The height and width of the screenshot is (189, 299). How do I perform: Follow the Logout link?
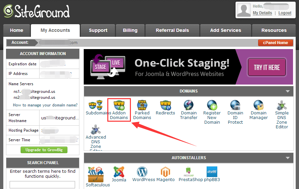click(x=285, y=13)
